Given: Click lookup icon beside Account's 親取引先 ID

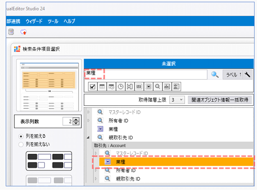Looking at the screenshot, I should [x=108, y=179].
